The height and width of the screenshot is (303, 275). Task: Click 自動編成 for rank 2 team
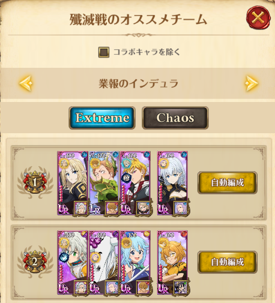[x=228, y=262]
